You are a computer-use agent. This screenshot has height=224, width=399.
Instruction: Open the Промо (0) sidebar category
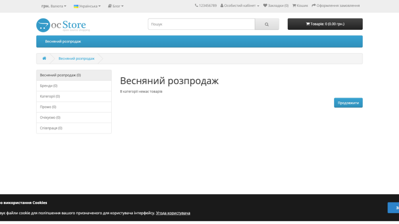pos(74,107)
